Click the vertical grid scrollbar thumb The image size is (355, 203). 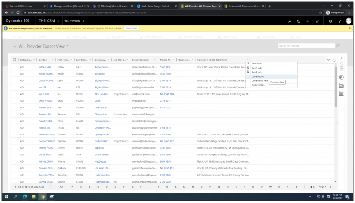tap(335, 86)
